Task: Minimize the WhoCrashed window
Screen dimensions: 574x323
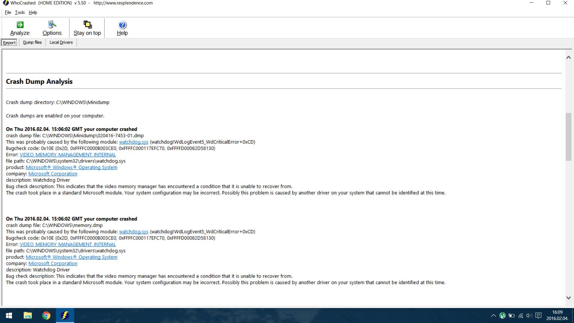Action: coord(532,3)
